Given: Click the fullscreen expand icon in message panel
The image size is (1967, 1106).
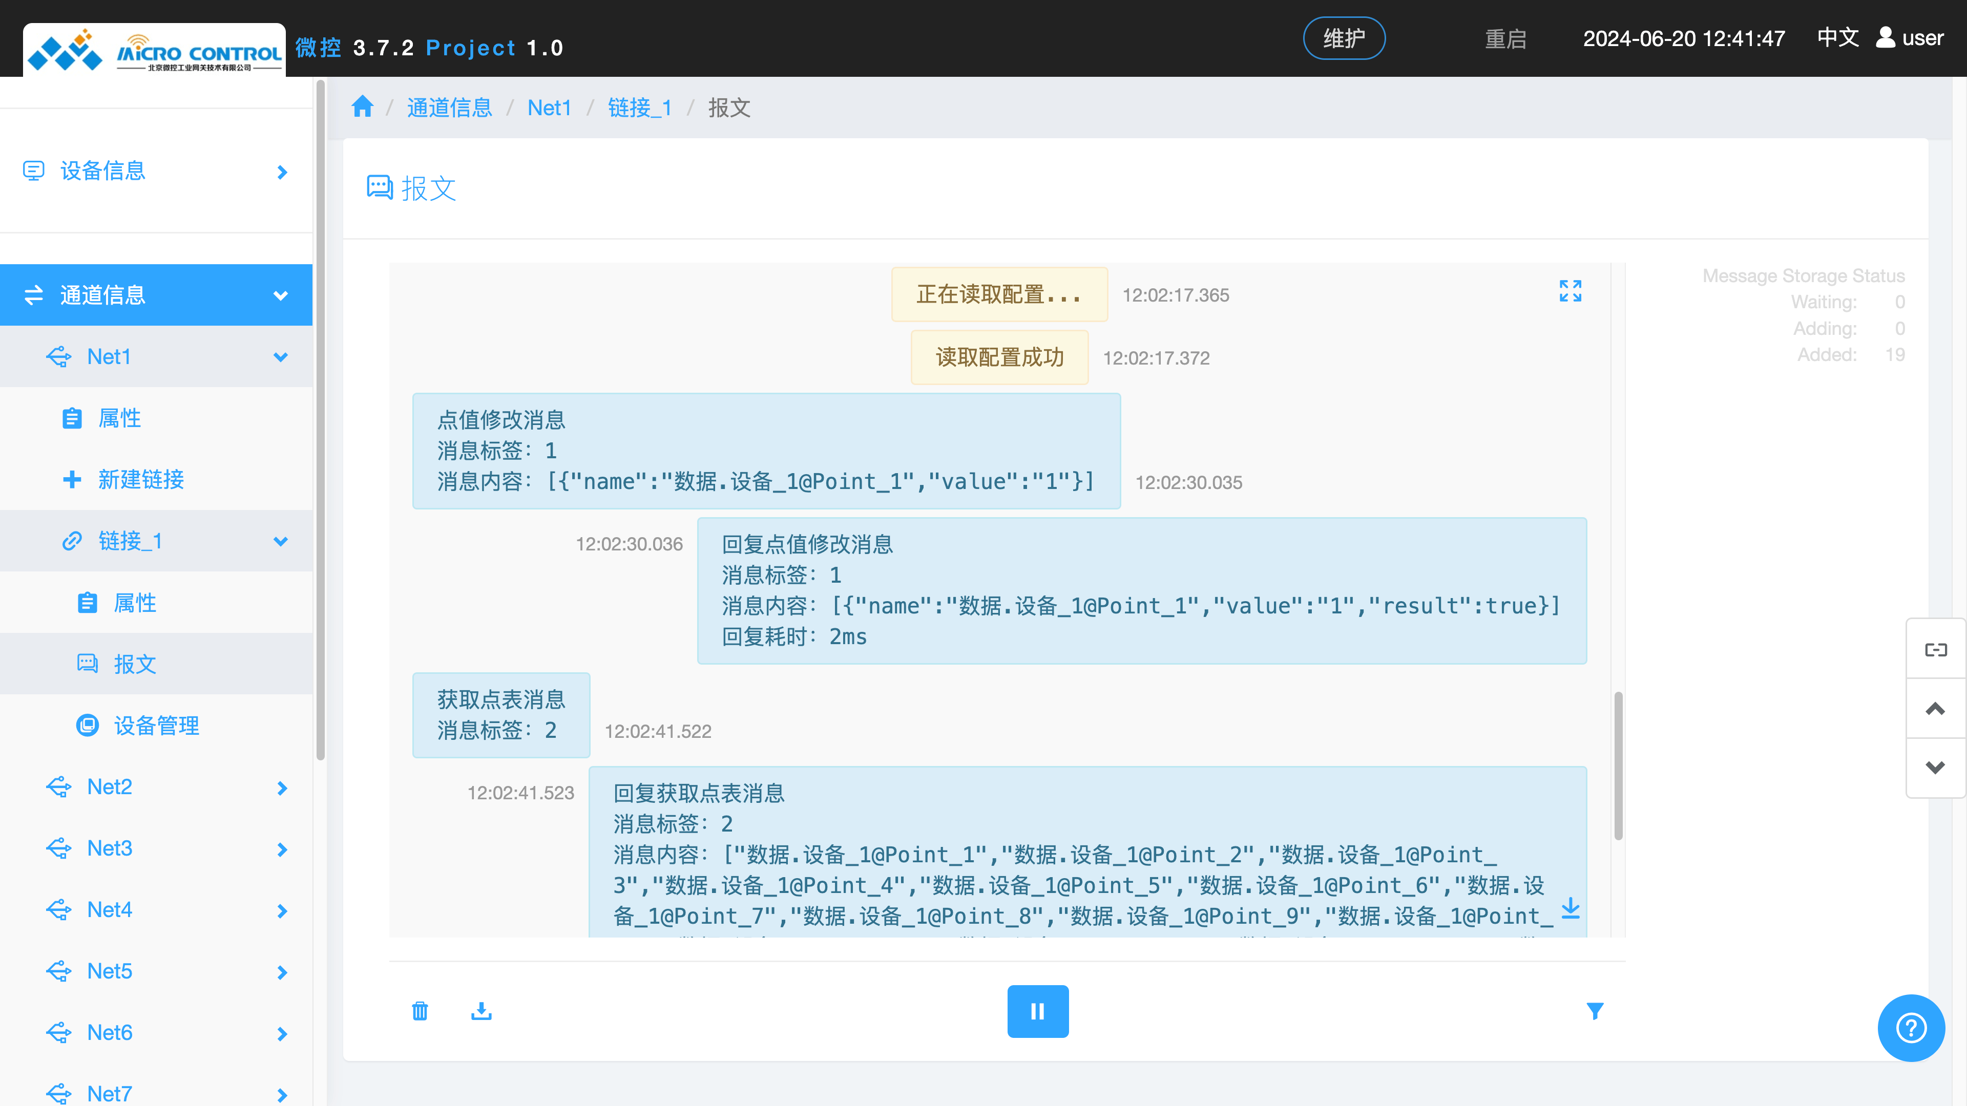Looking at the screenshot, I should 1570,291.
